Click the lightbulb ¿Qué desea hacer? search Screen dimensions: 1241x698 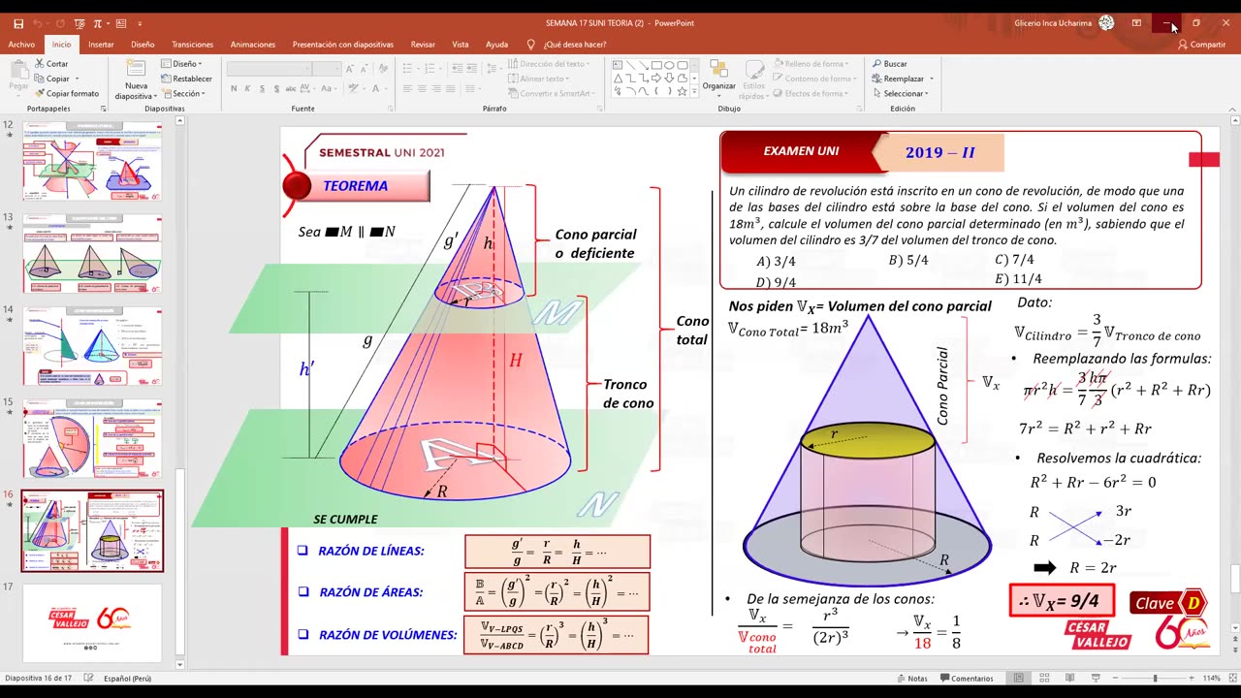point(568,45)
